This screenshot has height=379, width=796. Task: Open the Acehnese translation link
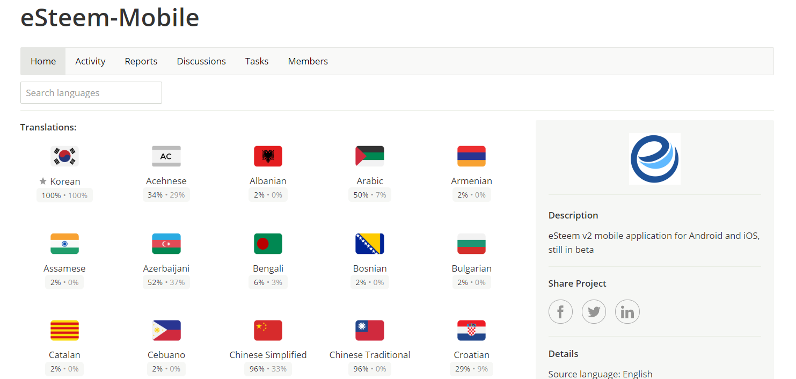pyautogui.click(x=166, y=181)
